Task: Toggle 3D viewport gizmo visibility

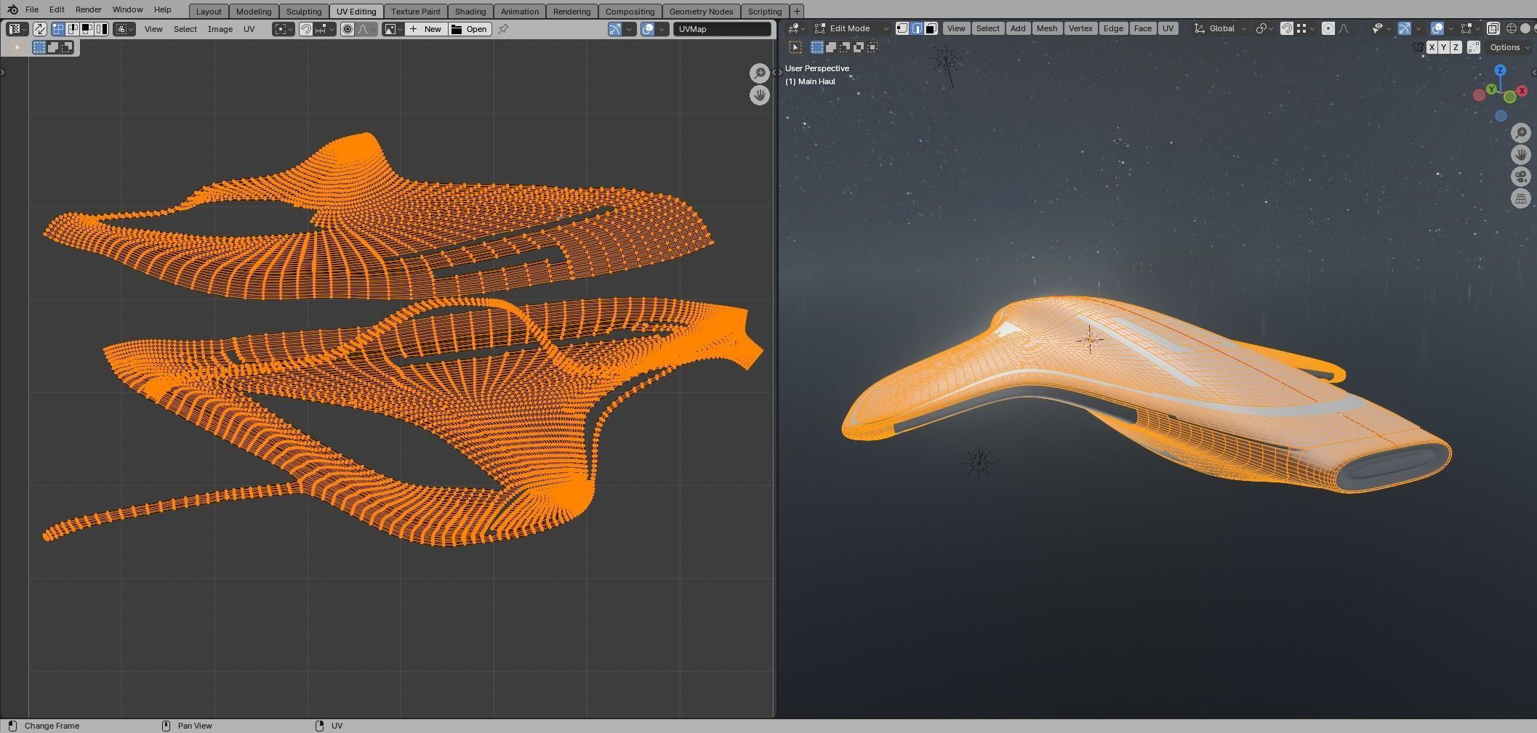Action: pos(1405,28)
